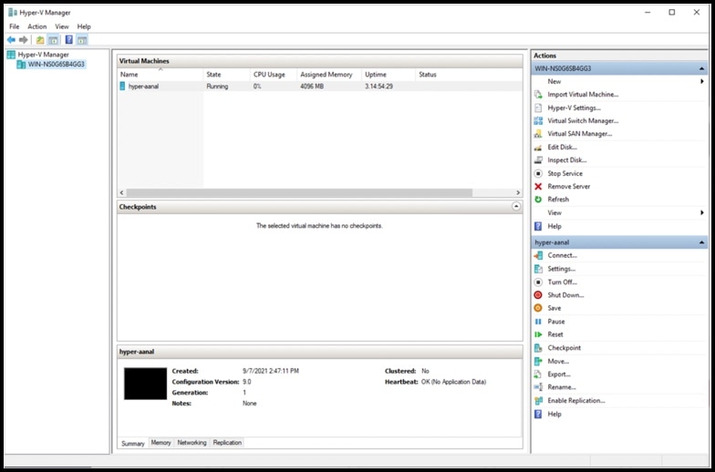715x472 pixels.
Task: Collapse the WIN-NS0G6SB4GG3 actions section
Action: click(701, 69)
